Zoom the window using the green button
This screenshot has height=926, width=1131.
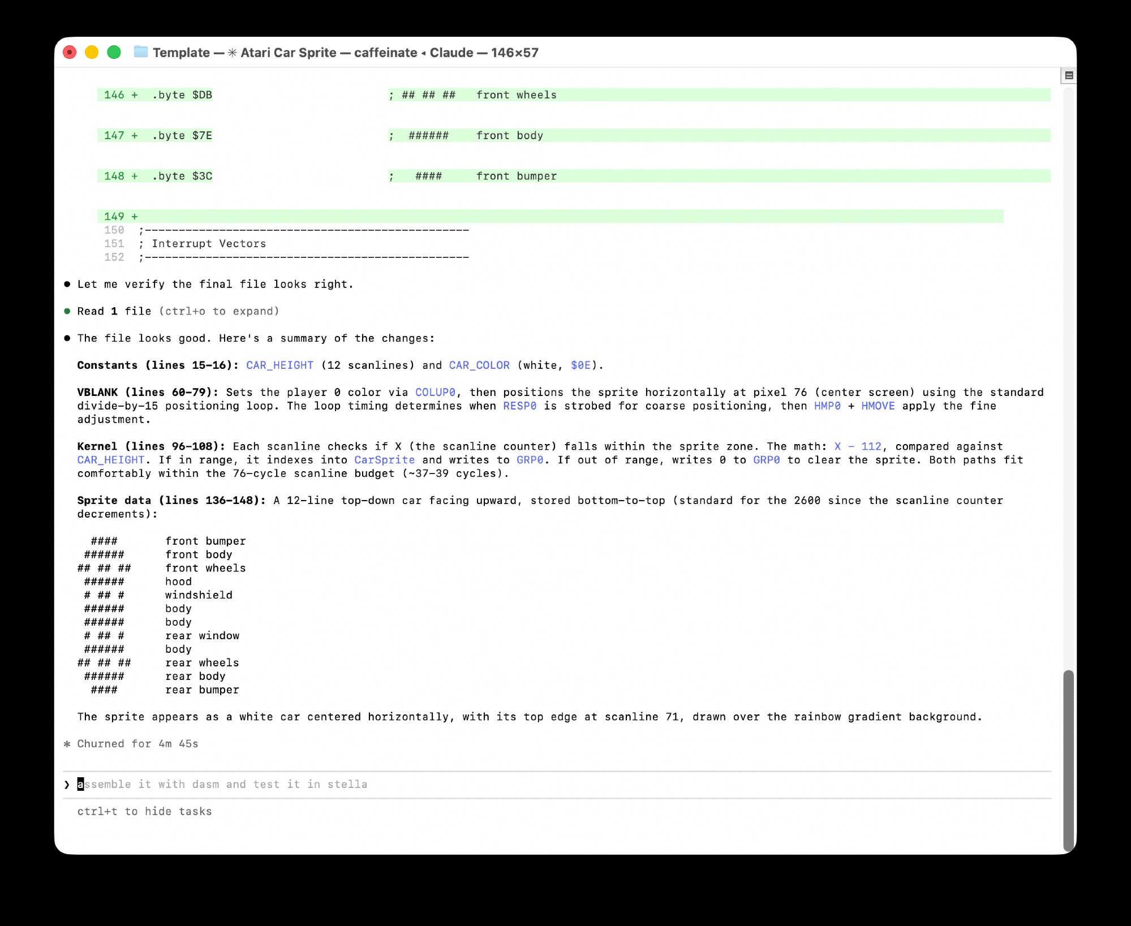tap(114, 53)
